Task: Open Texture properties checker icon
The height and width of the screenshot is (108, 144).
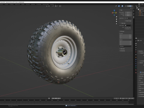Action: tap(136, 73)
